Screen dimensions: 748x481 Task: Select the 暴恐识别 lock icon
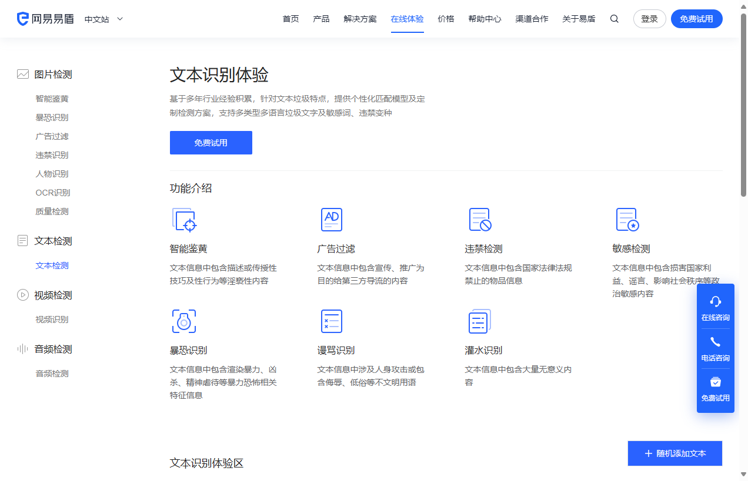coord(183,321)
